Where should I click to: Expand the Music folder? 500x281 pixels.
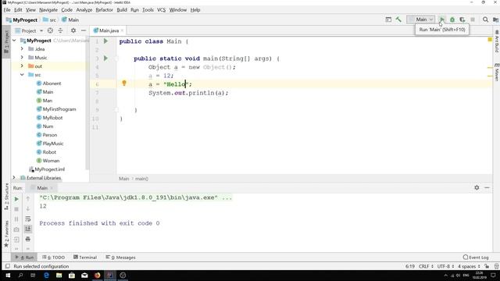[x=22, y=57]
